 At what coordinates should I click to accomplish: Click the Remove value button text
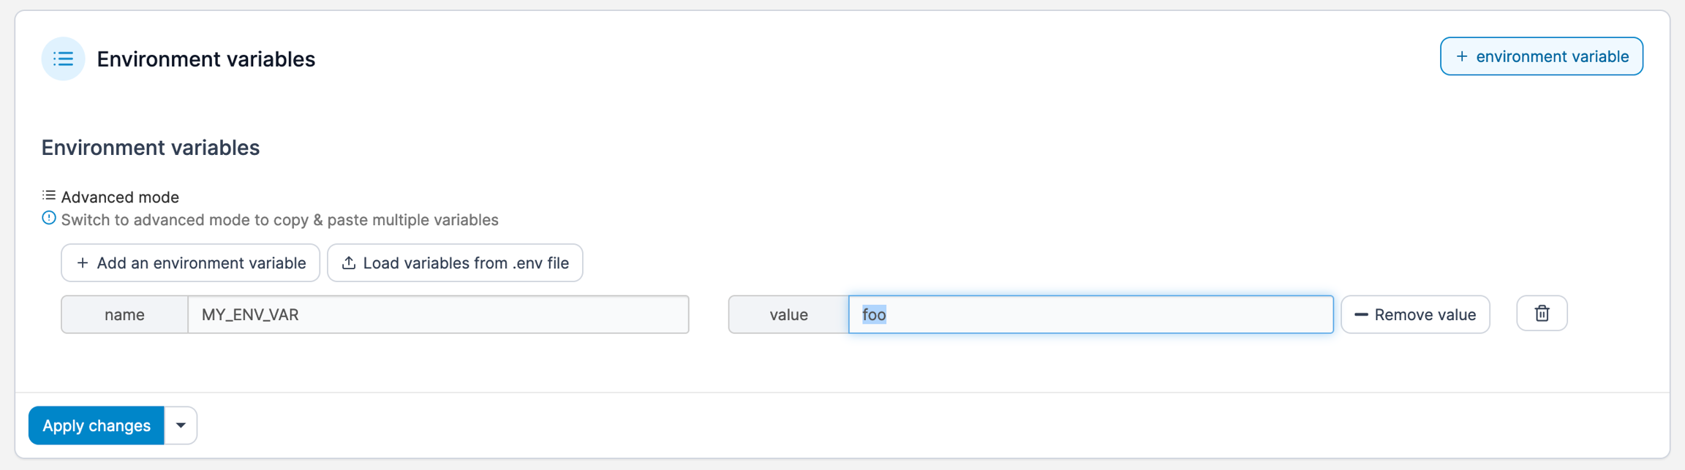click(1425, 315)
